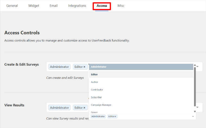Click Administrator tag in Create & Edit Surveys

59,67
